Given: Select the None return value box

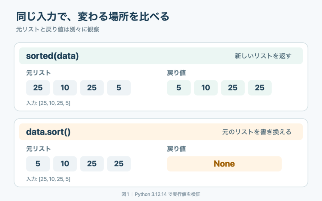Looking at the screenshot, I should coord(224,164).
